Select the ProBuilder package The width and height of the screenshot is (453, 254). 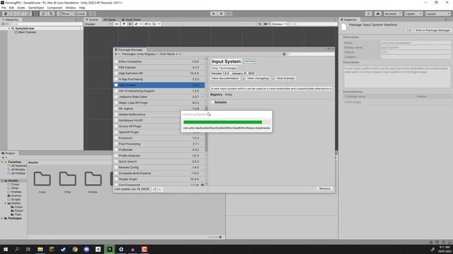click(159, 150)
